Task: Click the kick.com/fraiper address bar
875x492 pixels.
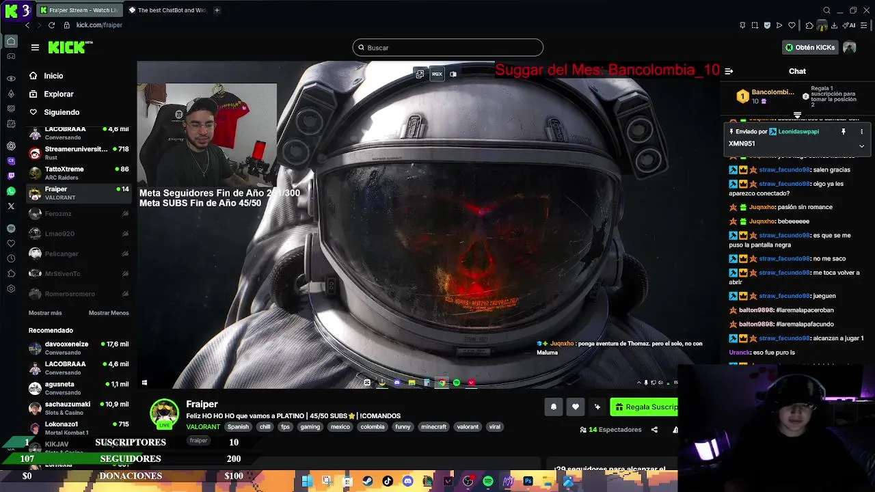Action: pos(99,25)
